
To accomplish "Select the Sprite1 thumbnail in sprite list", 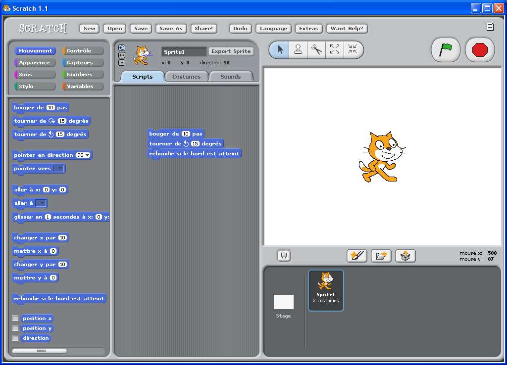I will tap(325, 290).
